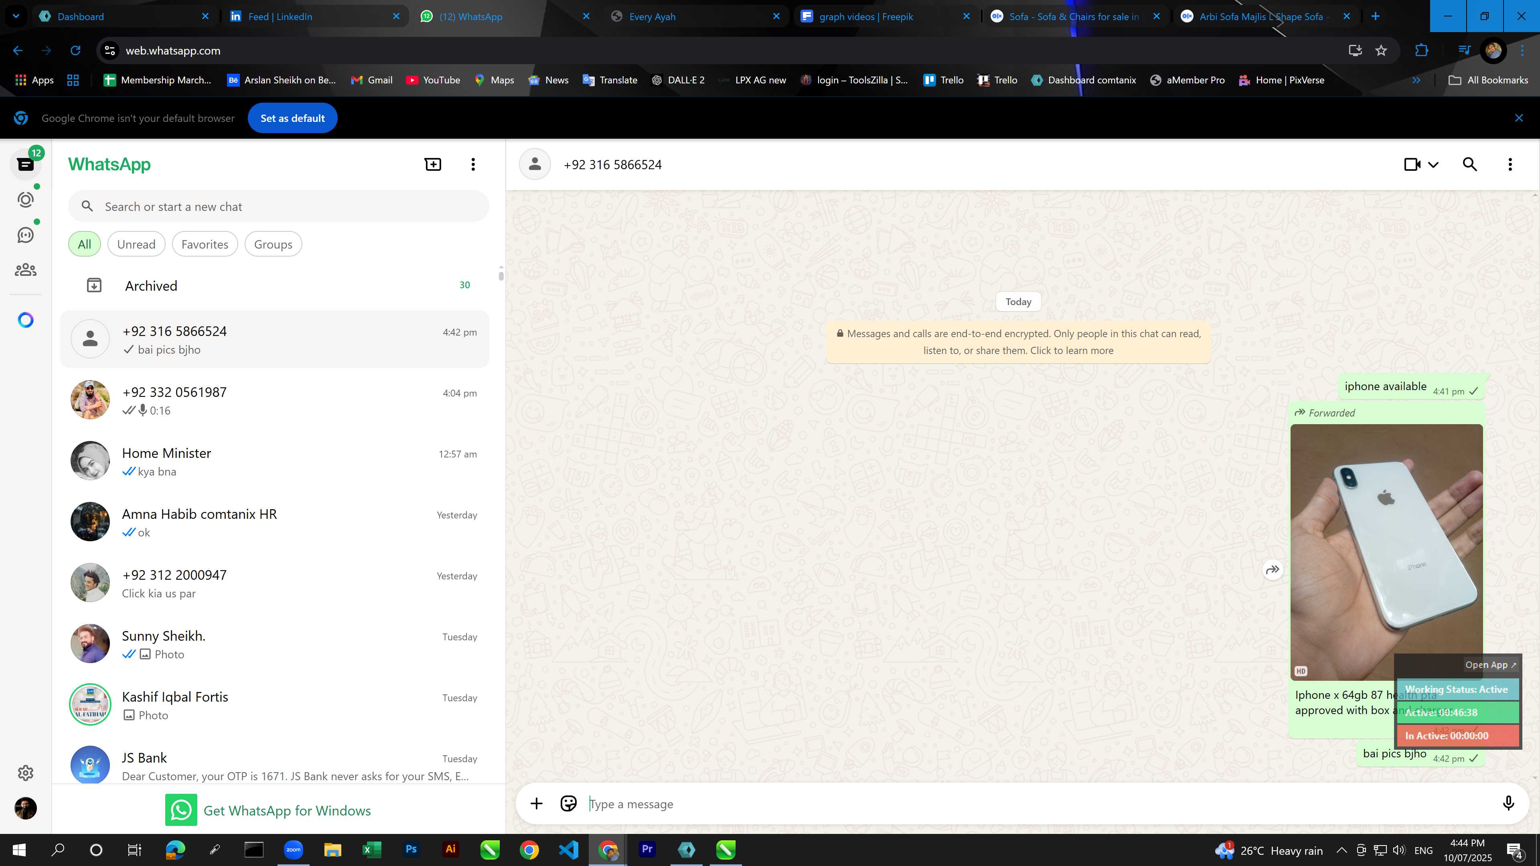Expand the video call dropdown
Screen dimensions: 1540x866
click(1434, 165)
